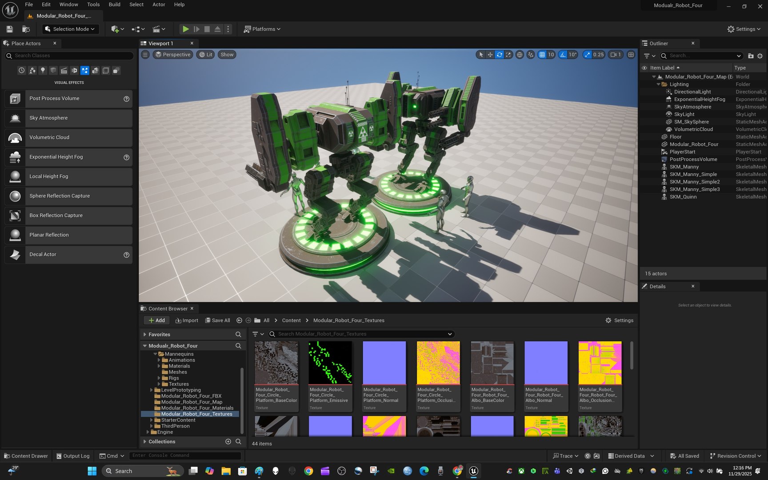
Task: Open the Content Drawer
Action: (26, 456)
